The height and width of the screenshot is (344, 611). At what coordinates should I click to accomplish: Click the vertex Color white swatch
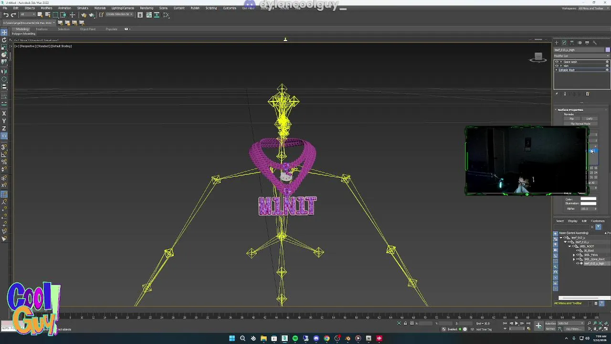(588, 199)
